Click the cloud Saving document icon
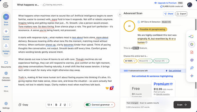This screenshot has height=112, width=197. click(44, 5)
